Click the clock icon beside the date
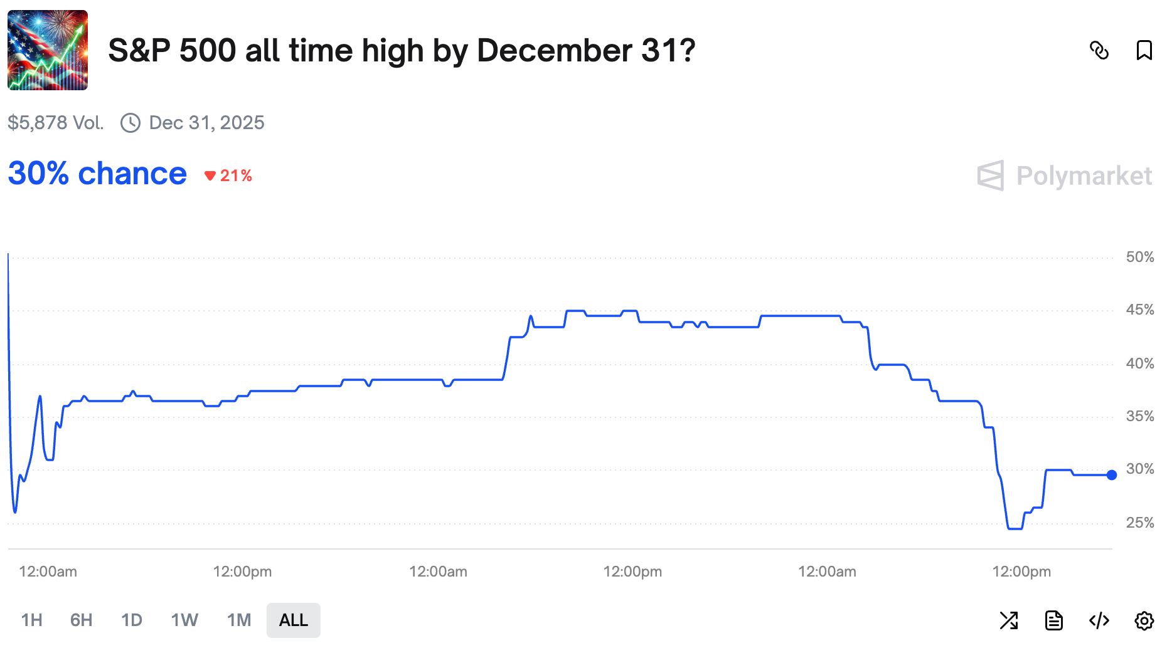This screenshot has height=648, width=1167. click(x=131, y=123)
